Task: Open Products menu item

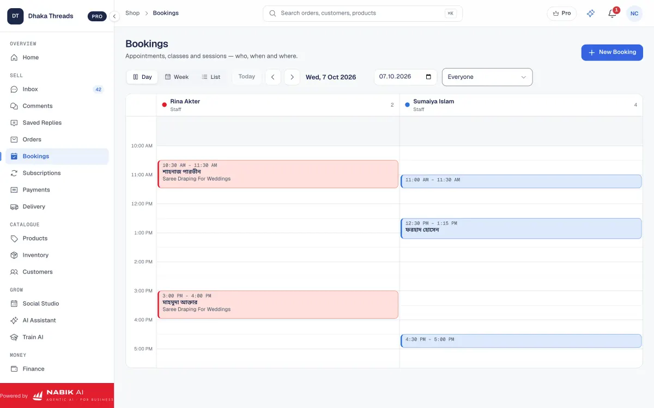Action: 57,238
